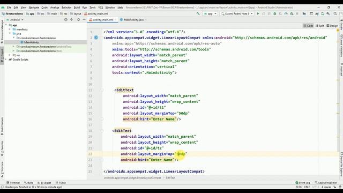
Task: Click the Make Project hammer icon
Action: (198, 13)
